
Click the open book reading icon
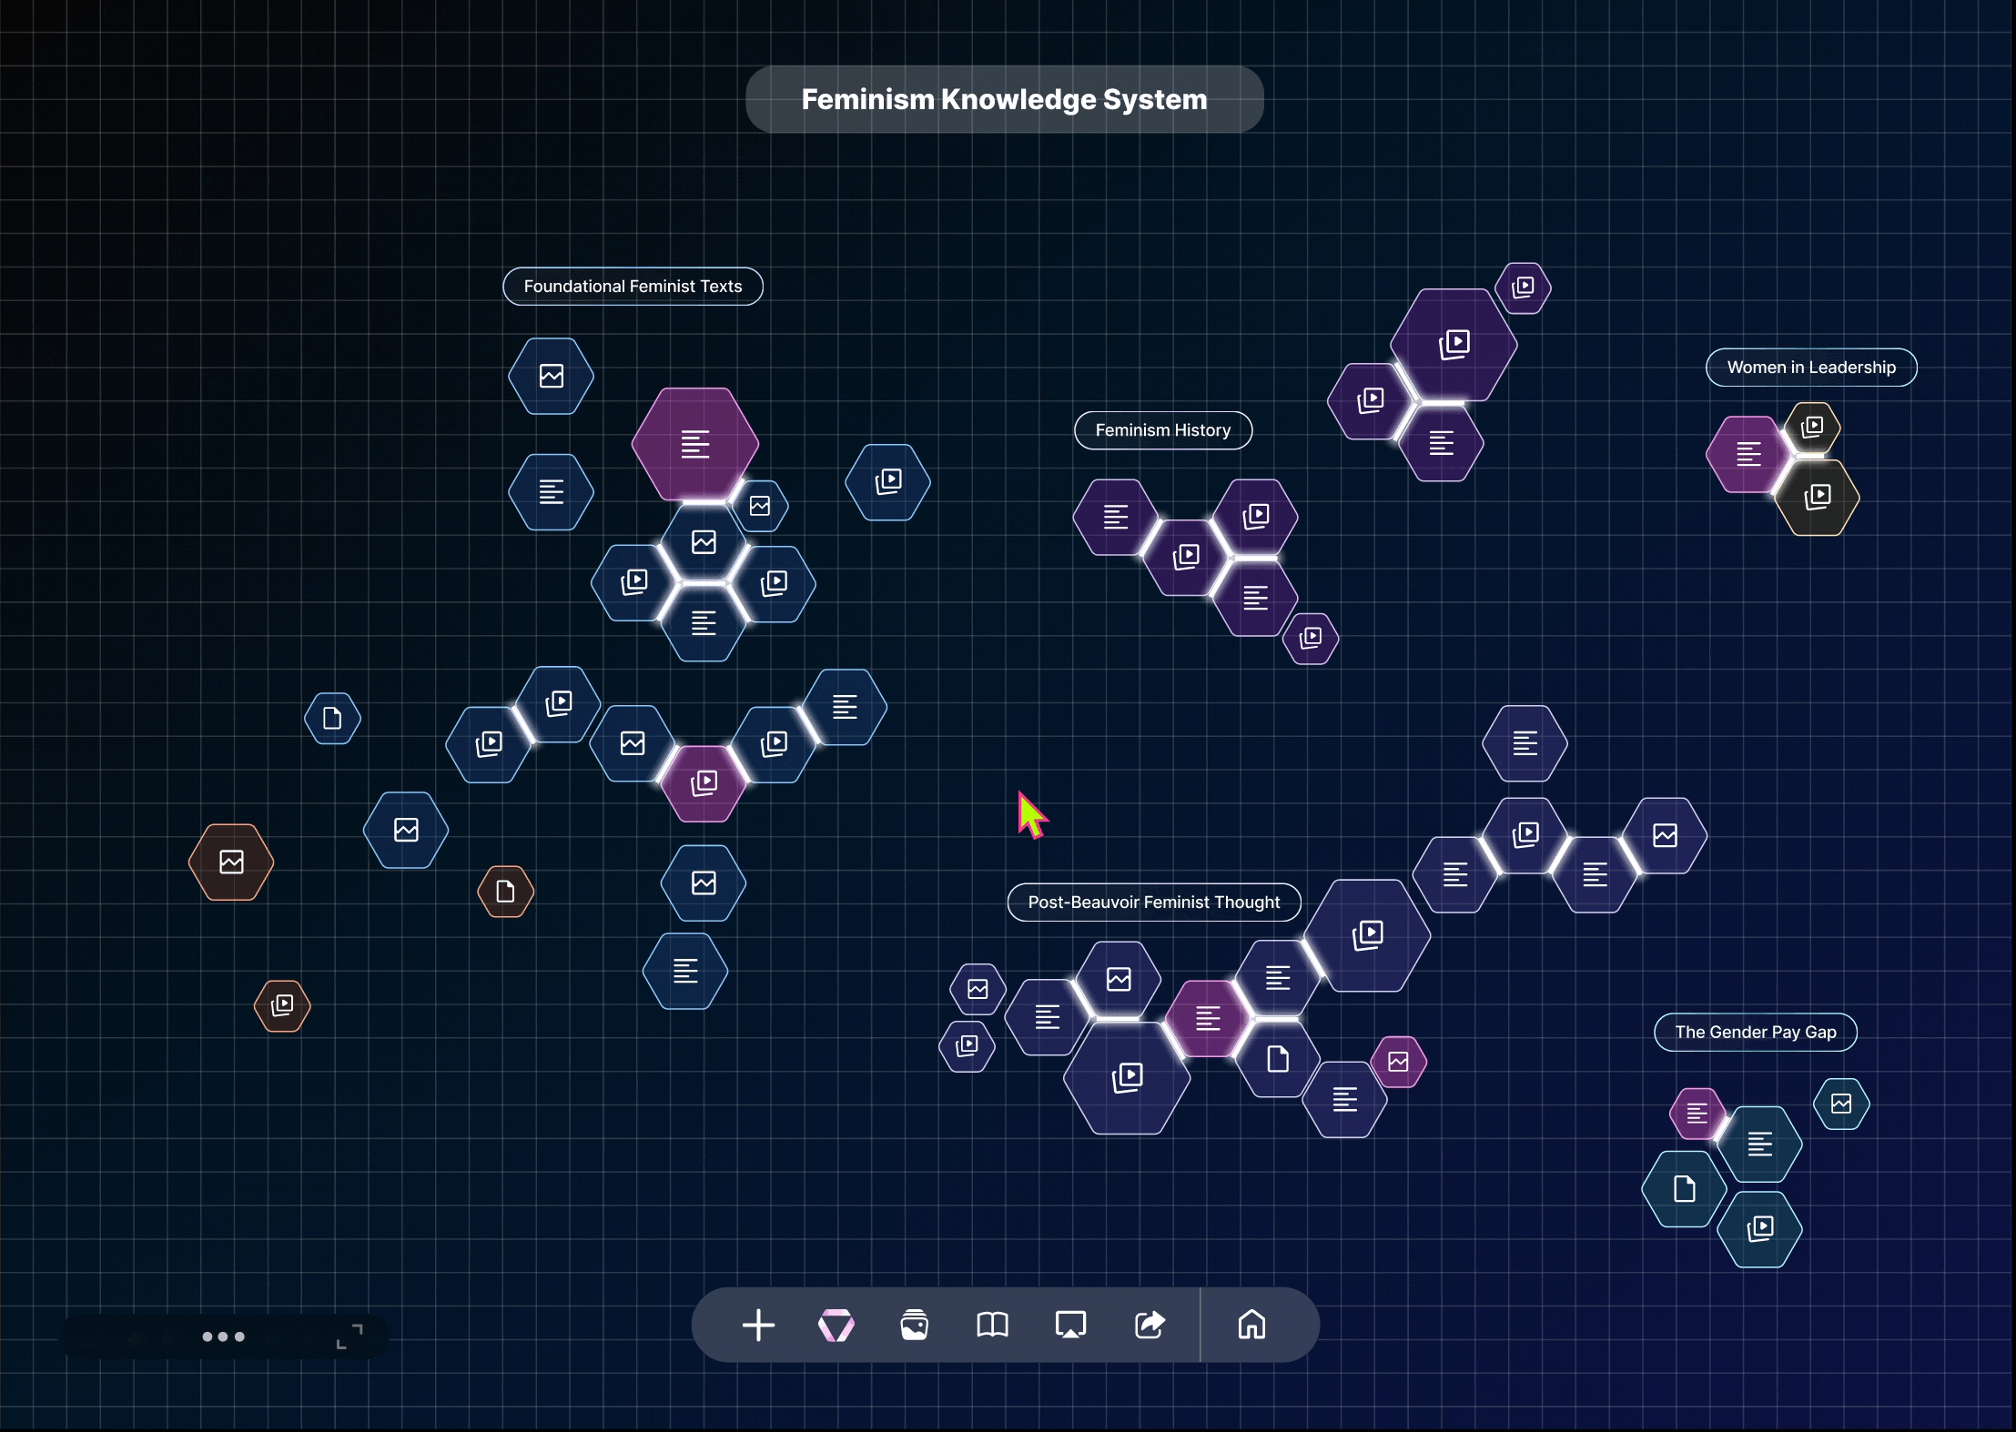tap(992, 1326)
